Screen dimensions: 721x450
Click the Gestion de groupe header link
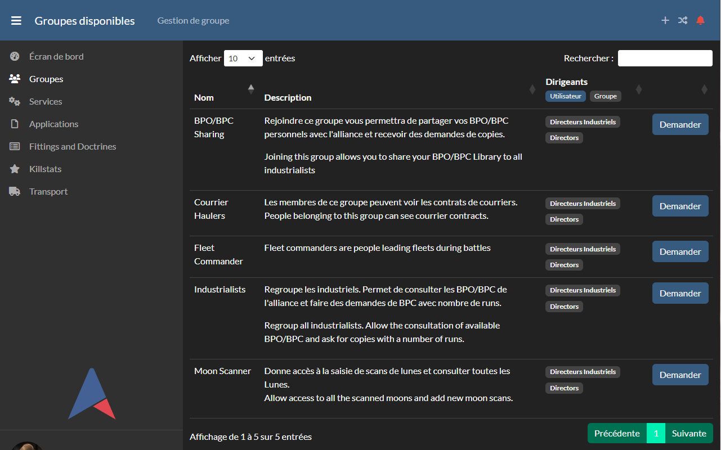click(x=193, y=20)
